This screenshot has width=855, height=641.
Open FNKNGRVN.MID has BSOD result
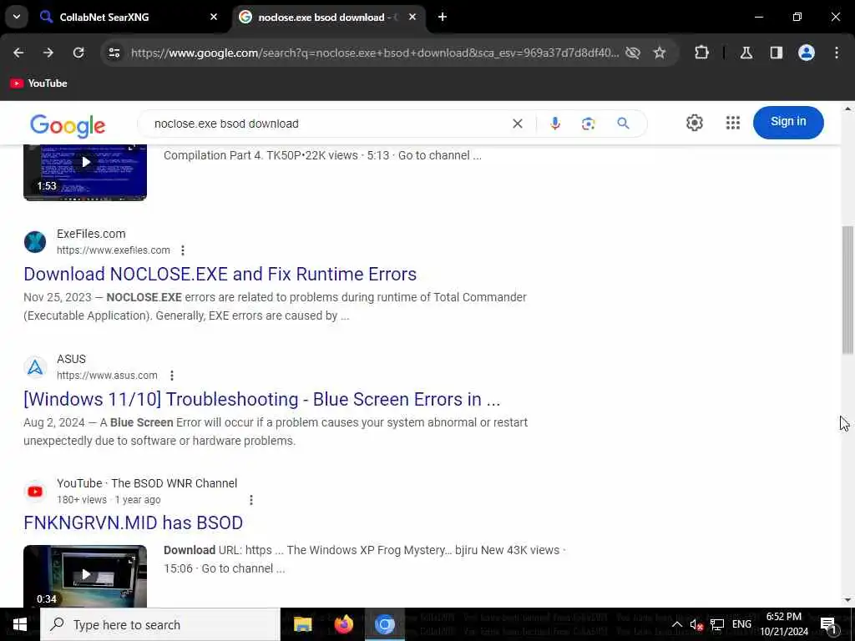pyautogui.click(x=133, y=523)
